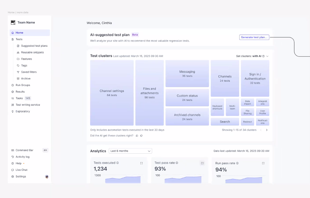This screenshot has width=310, height=198.
Task: Expand the Test pass rate chart
Action: pyautogui.click(x=202, y=163)
